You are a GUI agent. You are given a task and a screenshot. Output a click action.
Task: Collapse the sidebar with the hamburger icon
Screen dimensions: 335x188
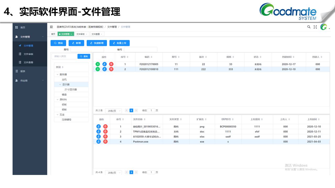pos(51,27)
